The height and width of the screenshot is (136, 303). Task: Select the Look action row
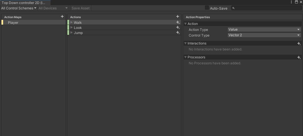click(x=124, y=27)
